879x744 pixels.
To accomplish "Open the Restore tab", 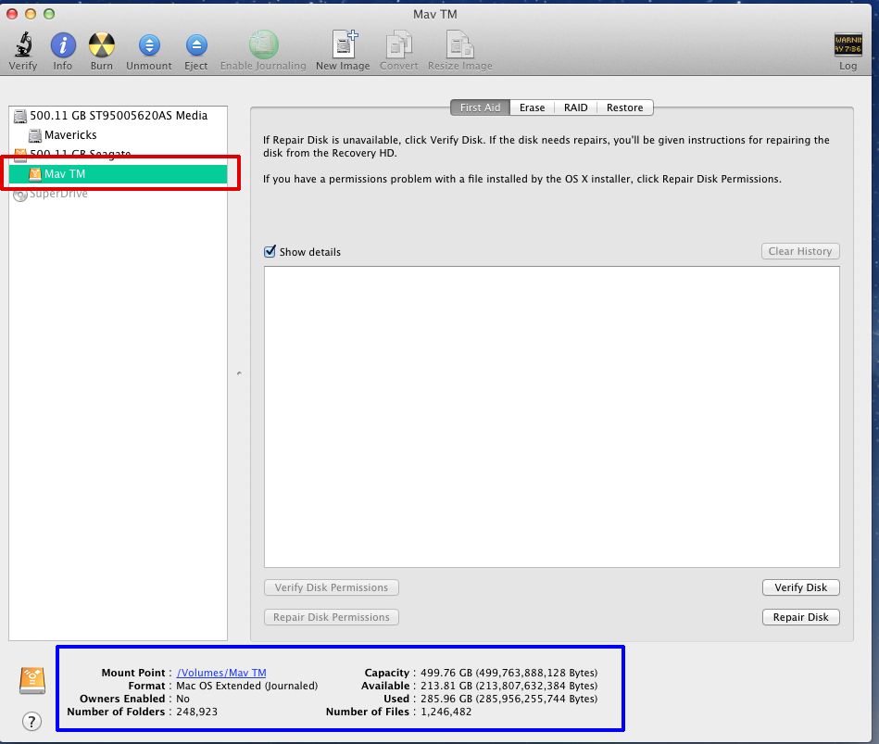I will tap(624, 107).
